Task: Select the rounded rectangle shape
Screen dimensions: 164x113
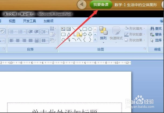Action: (x=63, y=34)
